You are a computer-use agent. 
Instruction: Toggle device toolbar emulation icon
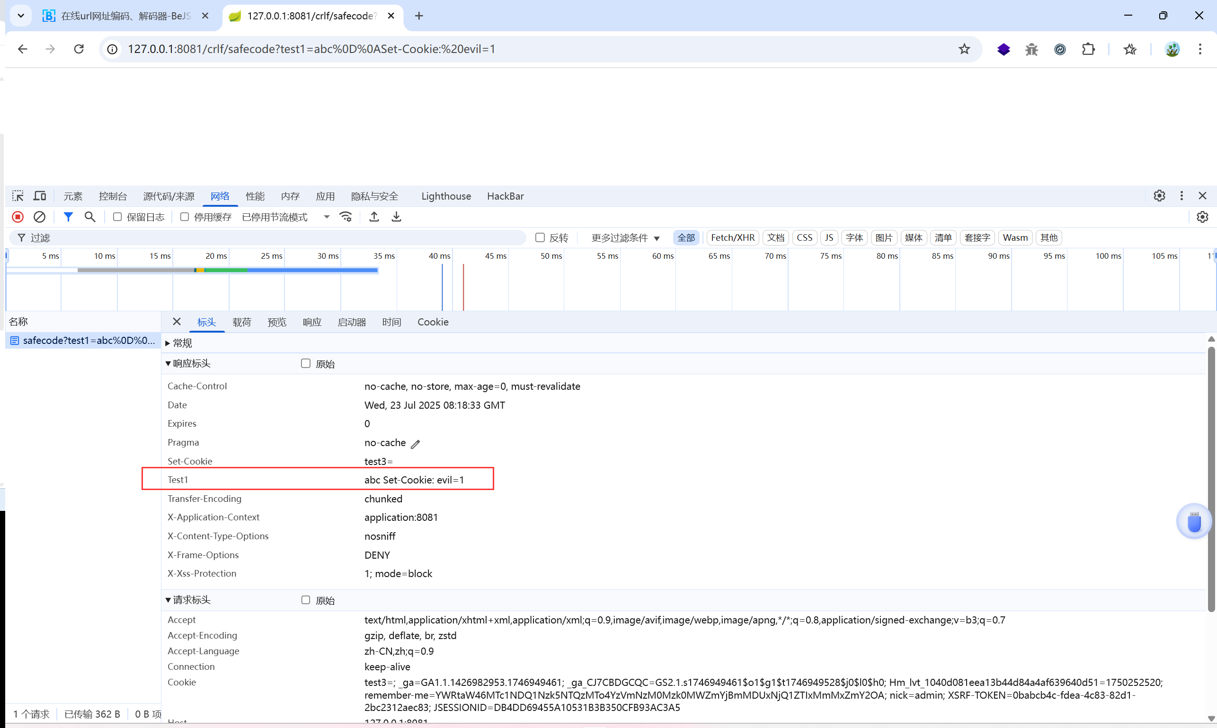tap(40, 196)
